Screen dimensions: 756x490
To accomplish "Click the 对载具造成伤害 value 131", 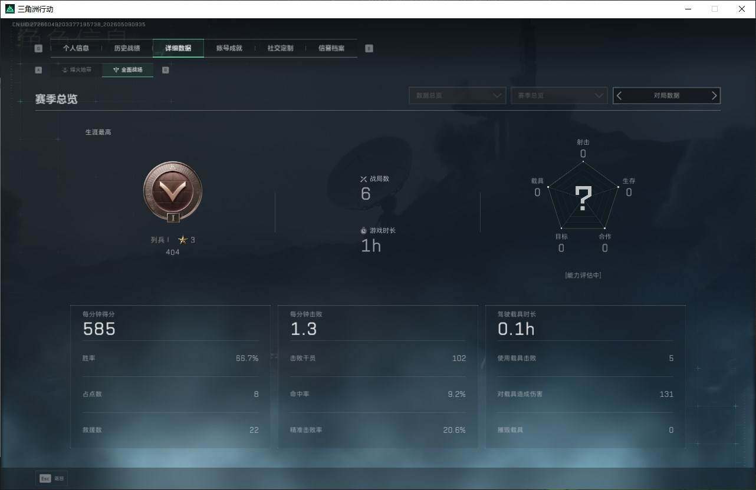I will pos(666,394).
